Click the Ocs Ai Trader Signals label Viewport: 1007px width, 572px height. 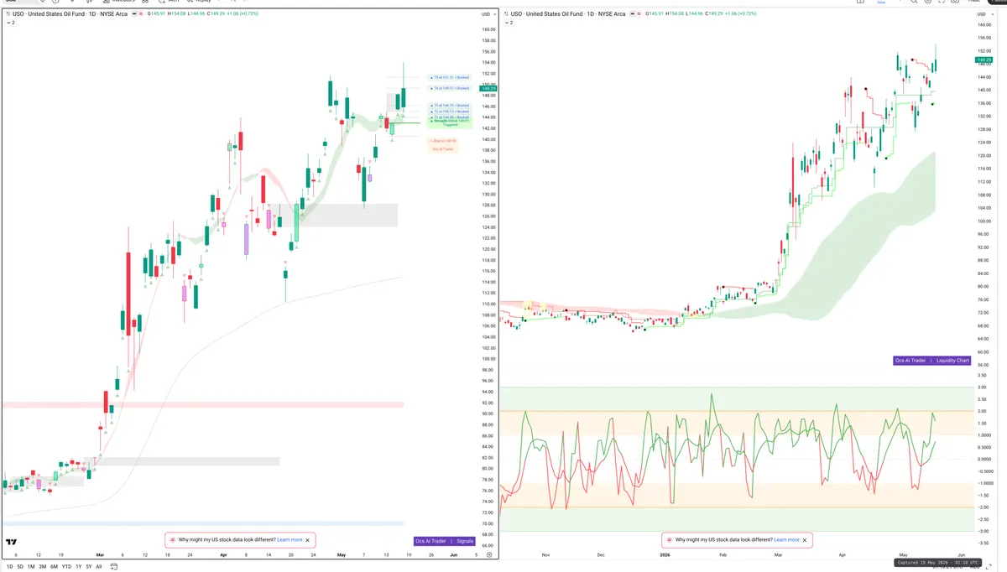click(445, 541)
